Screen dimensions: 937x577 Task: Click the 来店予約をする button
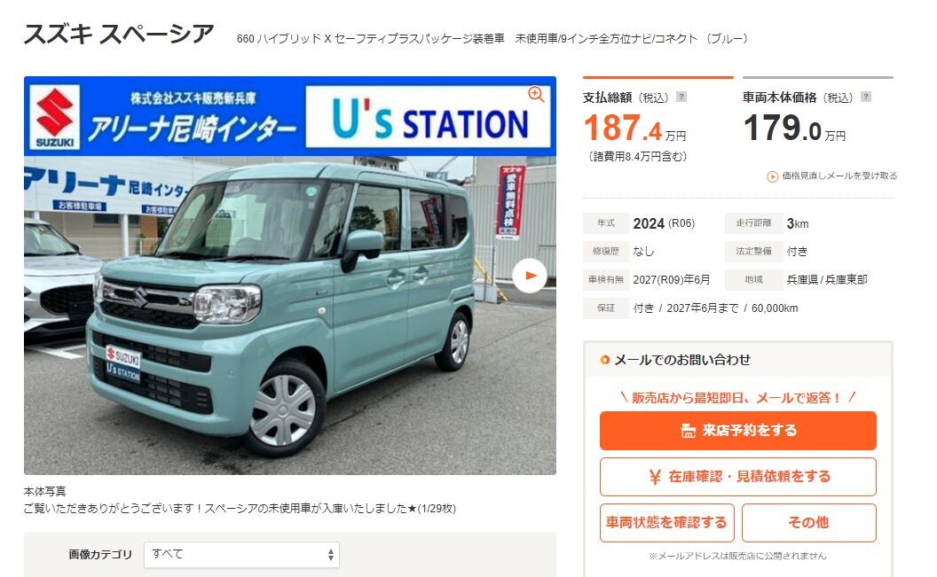tap(738, 431)
